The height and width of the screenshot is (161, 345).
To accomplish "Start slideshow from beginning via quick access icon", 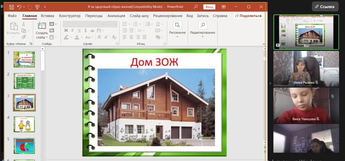I will pyautogui.click(x=37, y=7).
